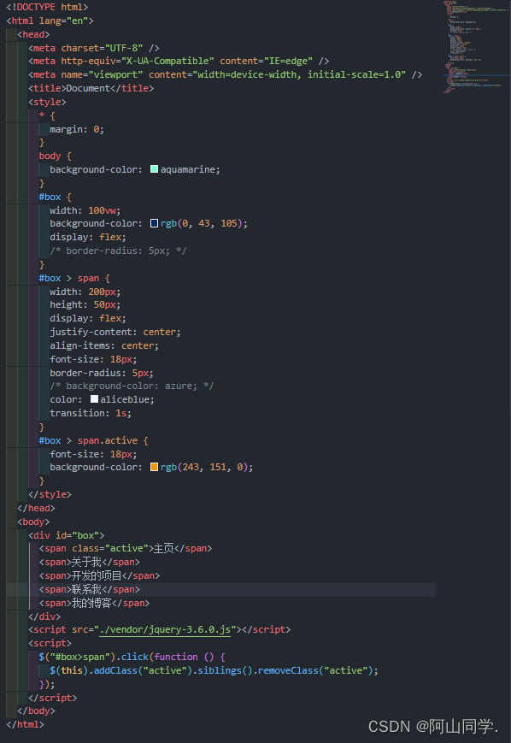The height and width of the screenshot is (743, 511).
Task: Click the aquamarine color swatch
Action: click(154, 169)
